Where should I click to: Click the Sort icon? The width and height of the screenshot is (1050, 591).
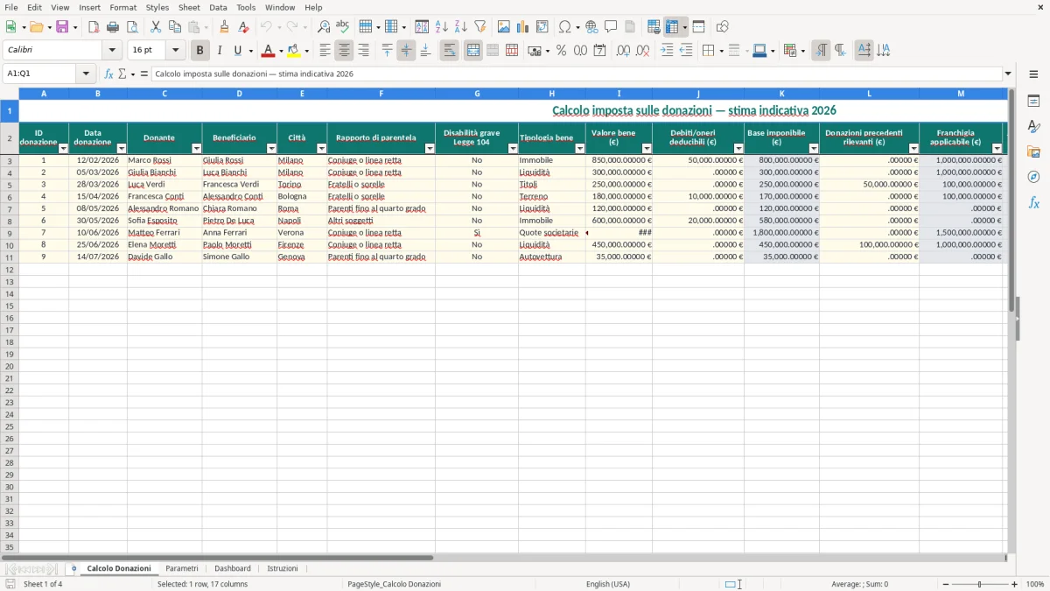point(422,27)
